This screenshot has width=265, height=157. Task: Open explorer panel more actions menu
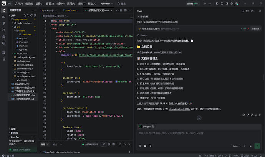(34, 10)
